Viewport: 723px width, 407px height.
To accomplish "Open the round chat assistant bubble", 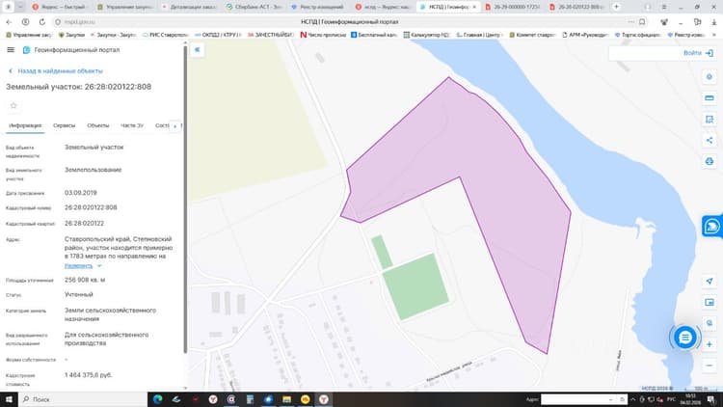I will 684,338.
